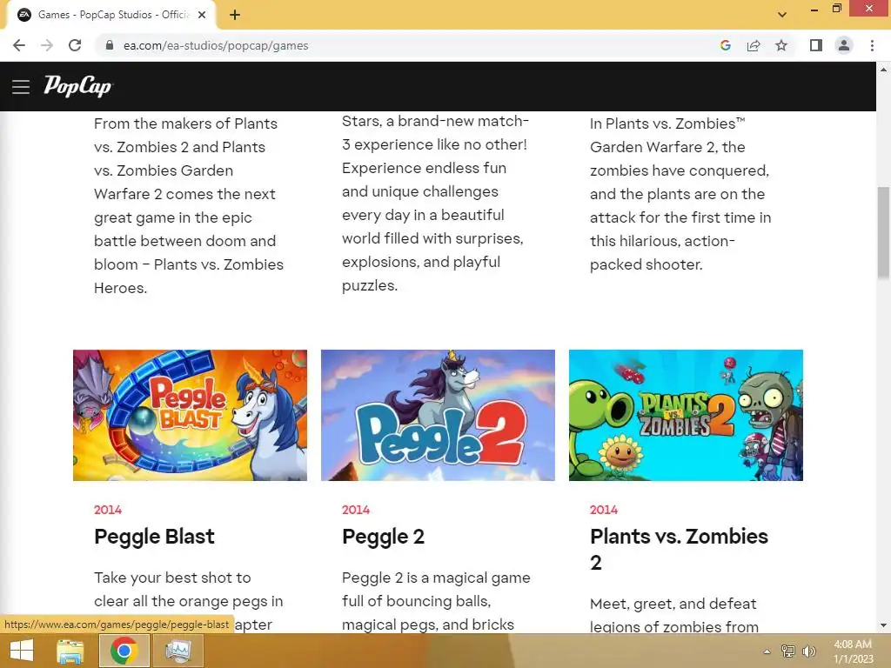Screen dimensions: 891x668
Task: Open File Explorer from taskbar
Action: [x=70, y=651]
